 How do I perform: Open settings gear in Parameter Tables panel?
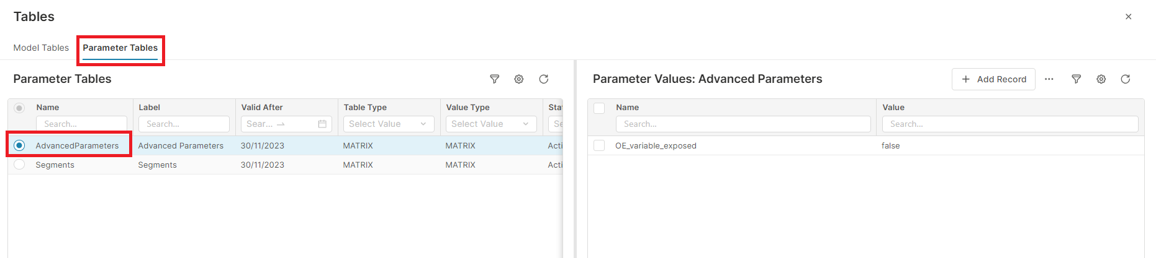[x=519, y=79]
